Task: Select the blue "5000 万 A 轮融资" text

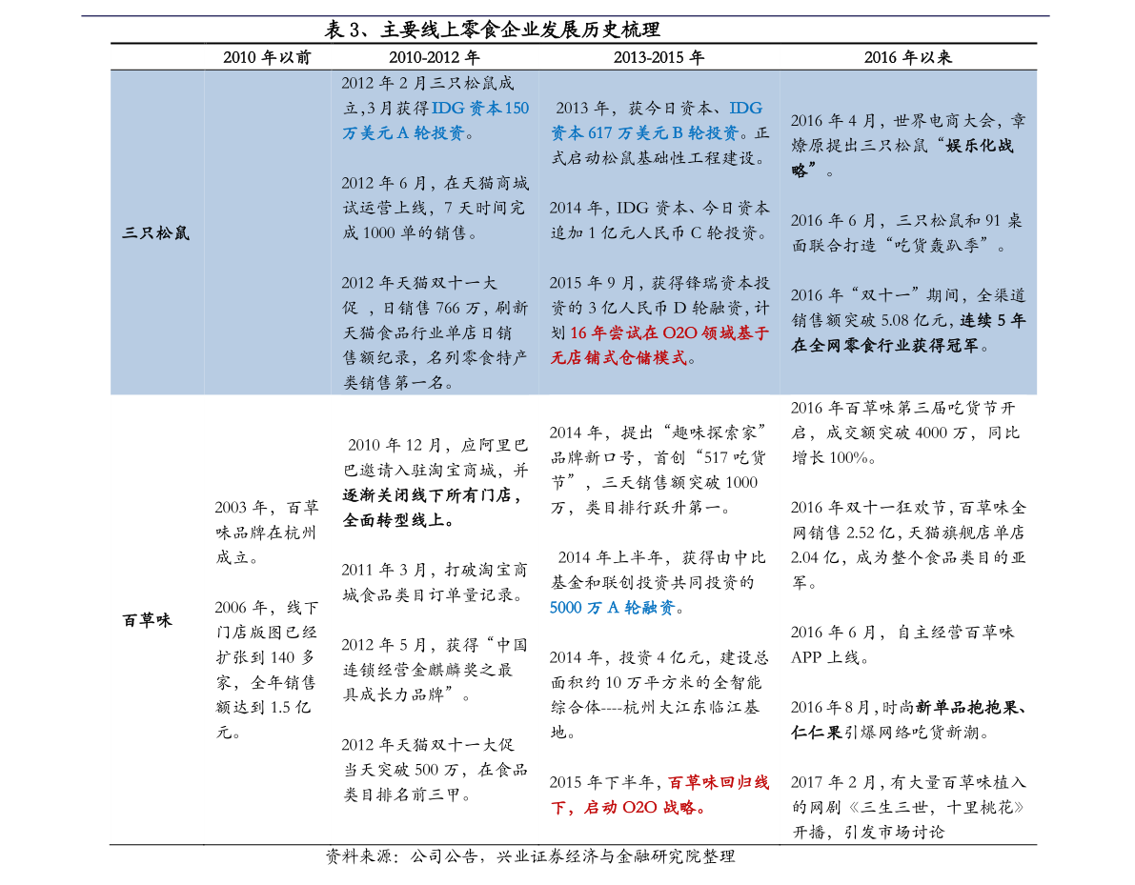Action: (611, 608)
